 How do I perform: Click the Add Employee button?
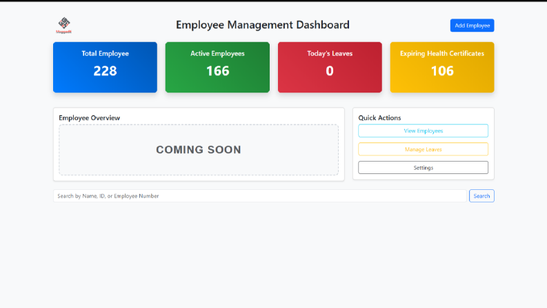coord(472,26)
